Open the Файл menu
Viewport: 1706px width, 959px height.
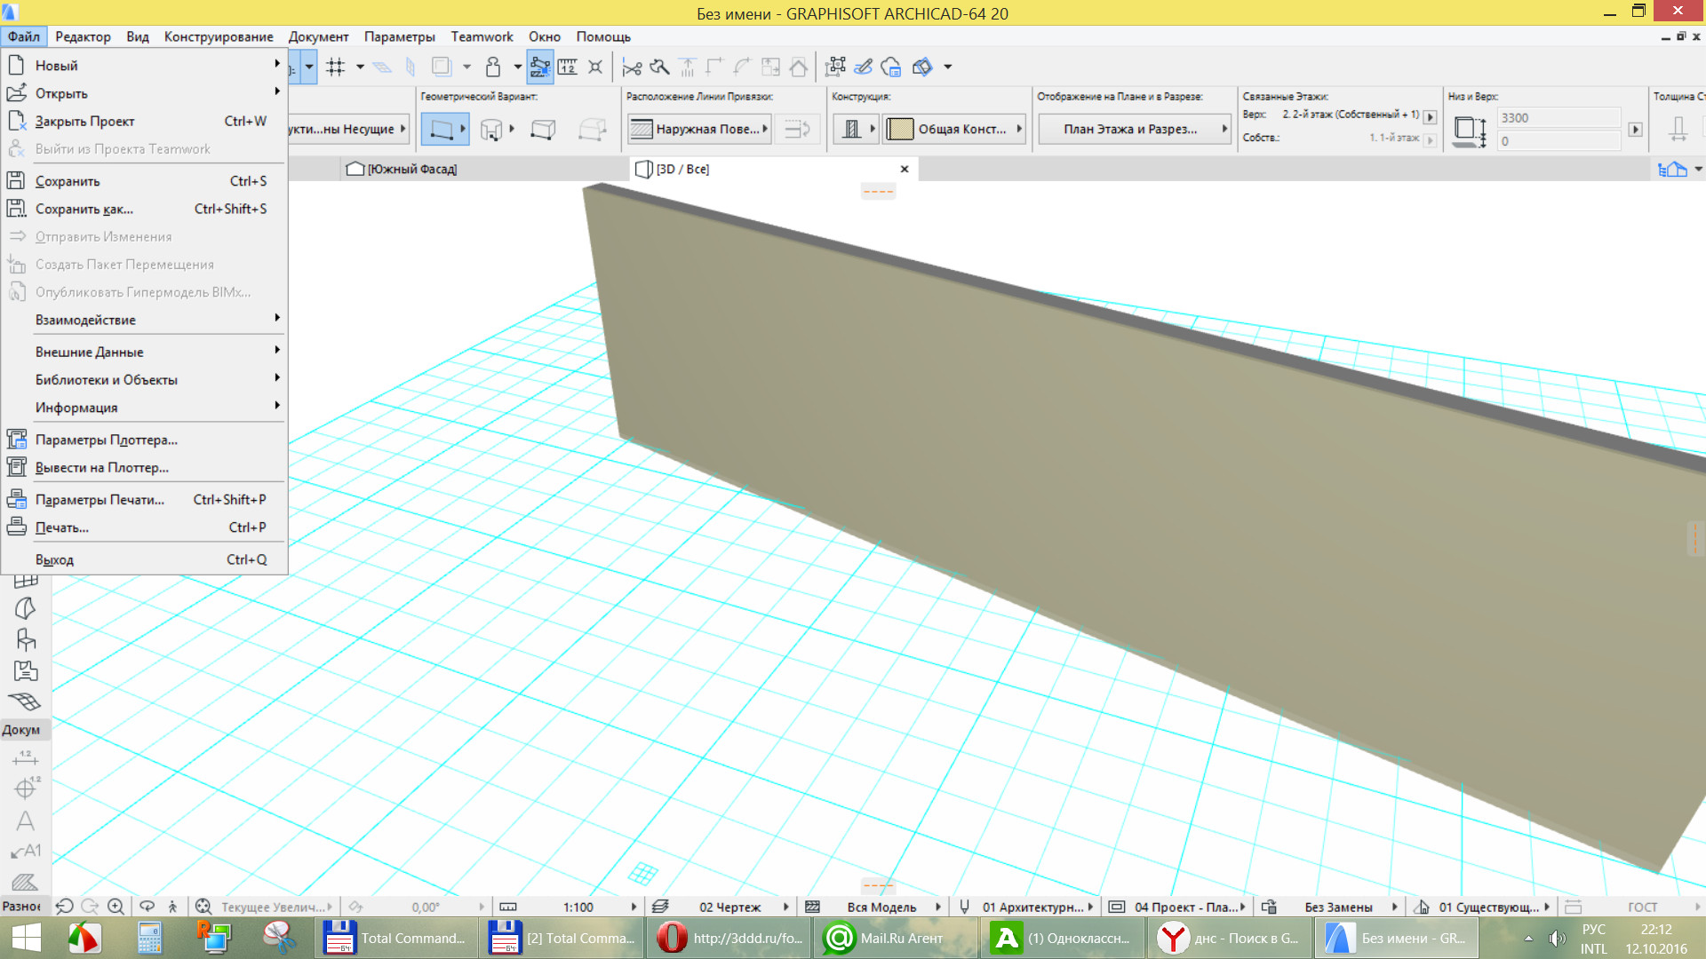pyautogui.click(x=23, y=36)
